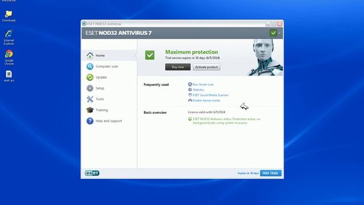Click the Gamer mode controller icon
The width and height of the screenshot is (364, 205).
pos(190,100)
